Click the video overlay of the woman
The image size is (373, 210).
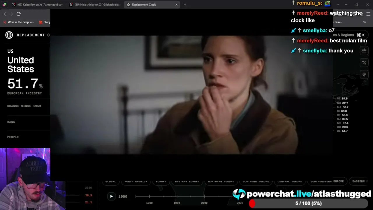pos(191,95)
